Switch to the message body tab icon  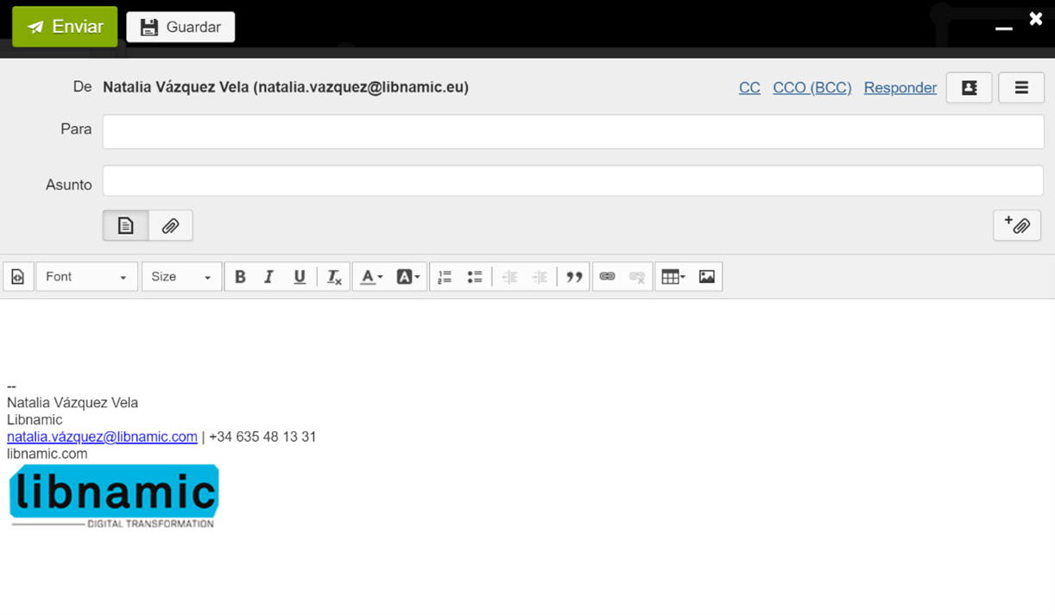pos(125,226)
